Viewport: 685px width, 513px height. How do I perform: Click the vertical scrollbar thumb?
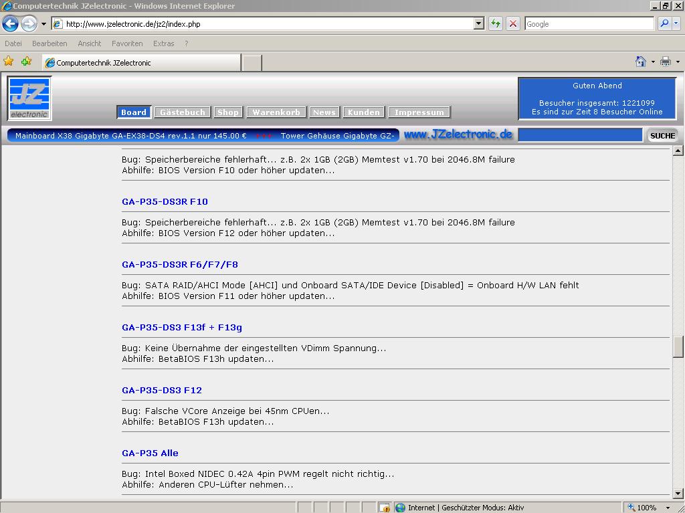(x=678, y=346)
